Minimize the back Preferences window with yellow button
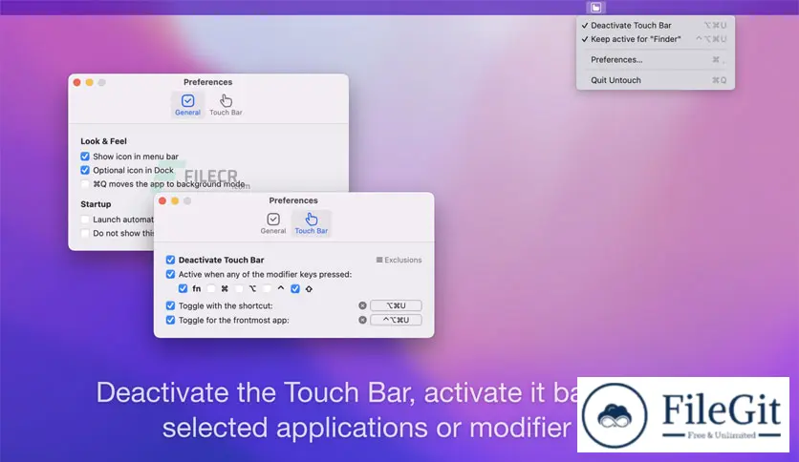Image resolution: width=799 pixels, height=462 pixels. [89, 82]
